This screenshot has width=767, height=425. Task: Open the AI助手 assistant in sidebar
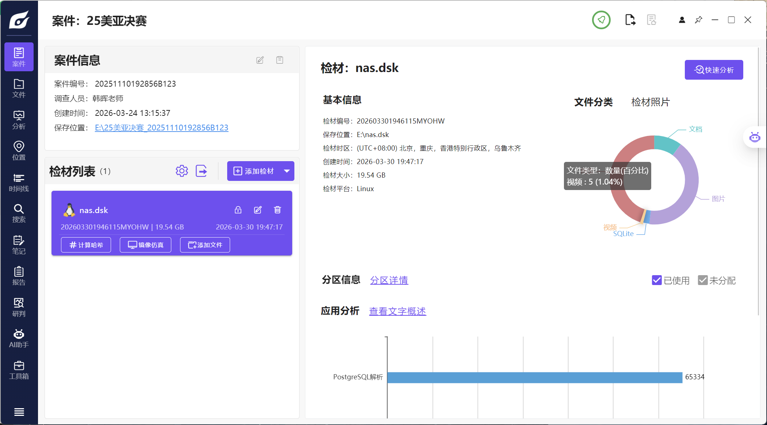pos(19,338)
